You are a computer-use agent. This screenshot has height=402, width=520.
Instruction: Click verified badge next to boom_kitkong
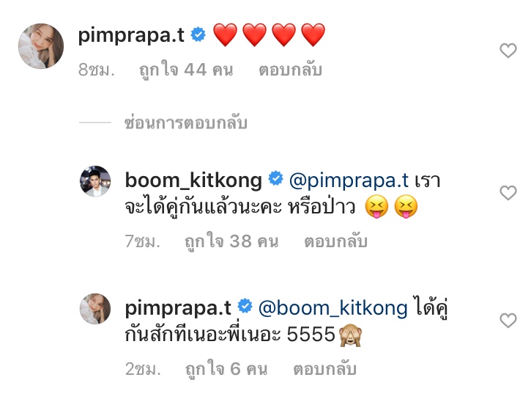pos(275,178)
